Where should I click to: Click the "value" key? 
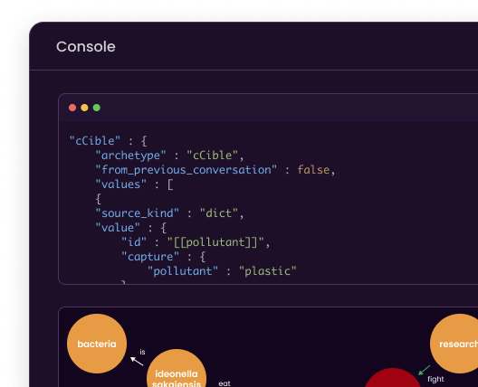tap(118, 228)
